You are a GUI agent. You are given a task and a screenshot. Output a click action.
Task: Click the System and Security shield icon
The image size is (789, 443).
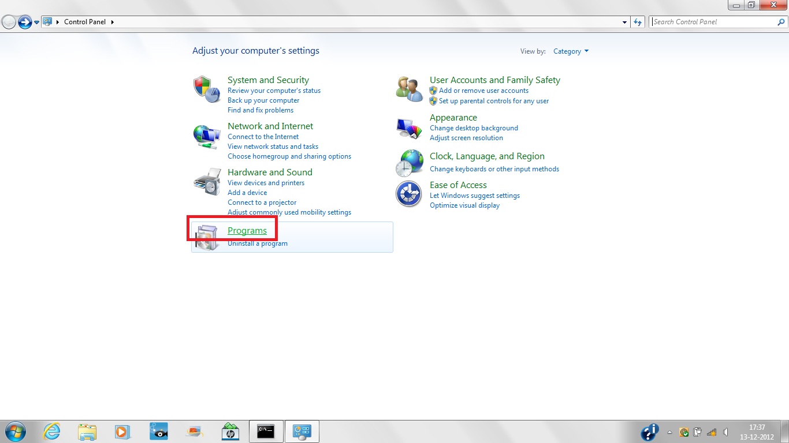point(207,88)
